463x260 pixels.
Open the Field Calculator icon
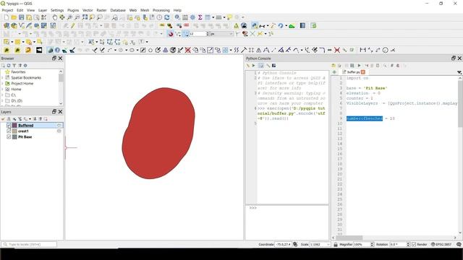[185, 17]
